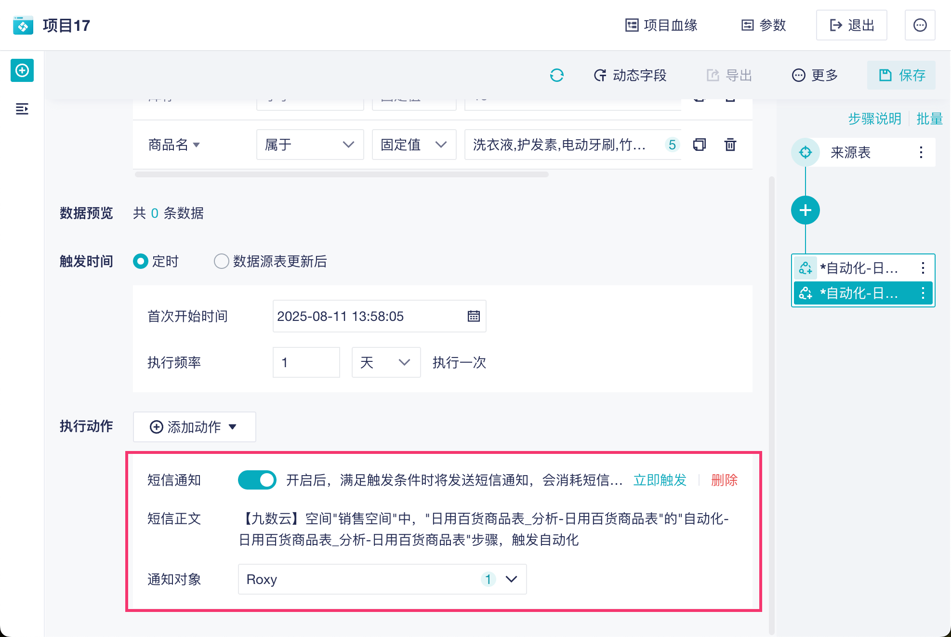Turn off the 短信通知 switch
This screenshot has height=637, width=951.
click(257, 480)
